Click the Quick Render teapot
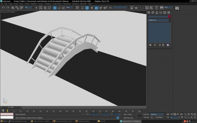 coord(177,8)
